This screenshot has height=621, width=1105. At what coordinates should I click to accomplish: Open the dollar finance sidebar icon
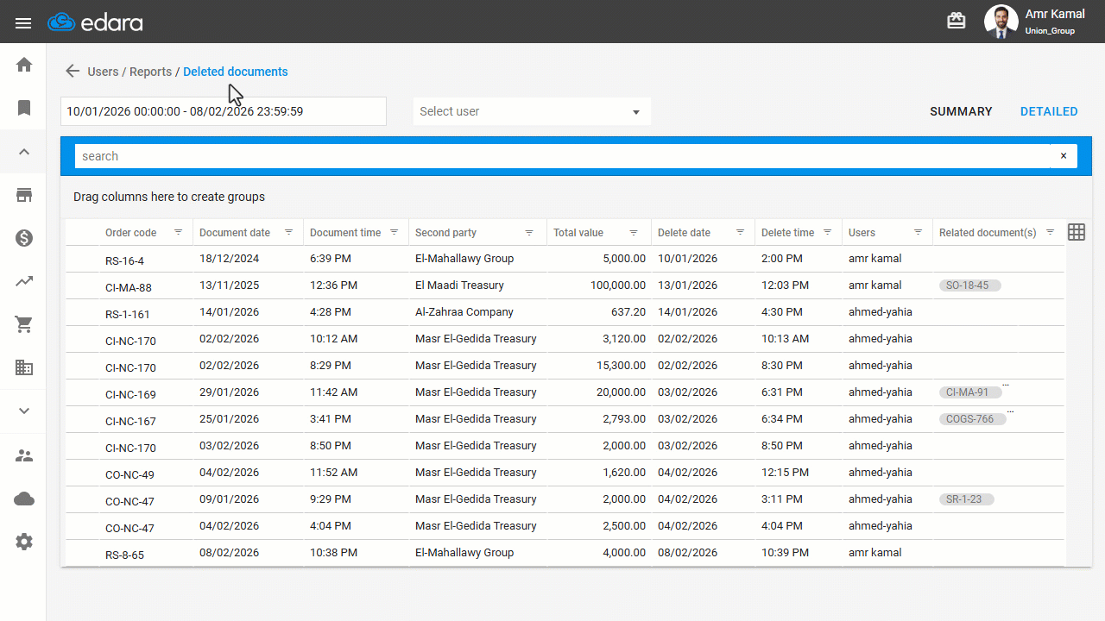[24, 238]
